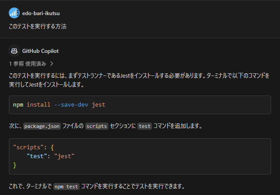Click the "jest" value in JSON snippet

(x=64, y=156)
